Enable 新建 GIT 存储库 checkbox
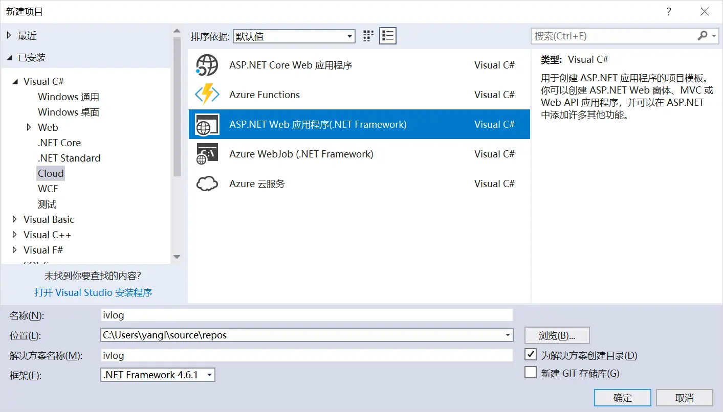The image size is (723, 412). click(x=531, y=373)
